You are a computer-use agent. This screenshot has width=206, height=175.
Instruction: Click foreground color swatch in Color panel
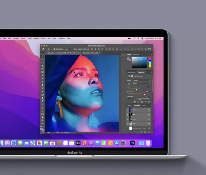(x=128, y=59)
